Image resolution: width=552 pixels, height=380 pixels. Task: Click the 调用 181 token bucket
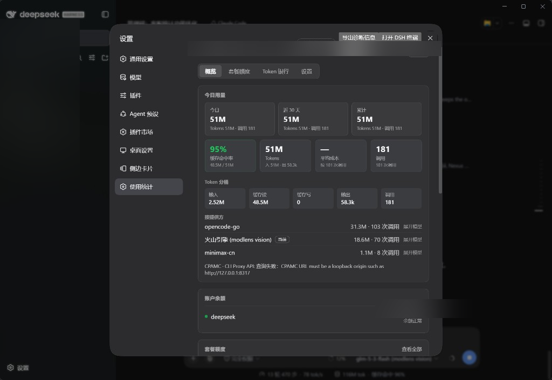click(401, 198)
